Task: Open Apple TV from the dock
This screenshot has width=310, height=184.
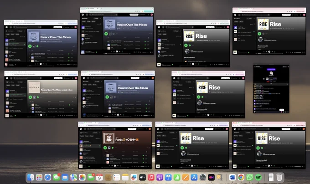Action: pyautogui.click(x=142, y=177)
